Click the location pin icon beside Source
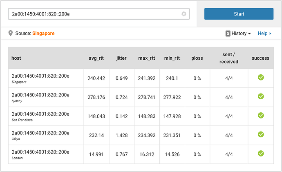Viewport: 282px width, 172px height. 11,33
